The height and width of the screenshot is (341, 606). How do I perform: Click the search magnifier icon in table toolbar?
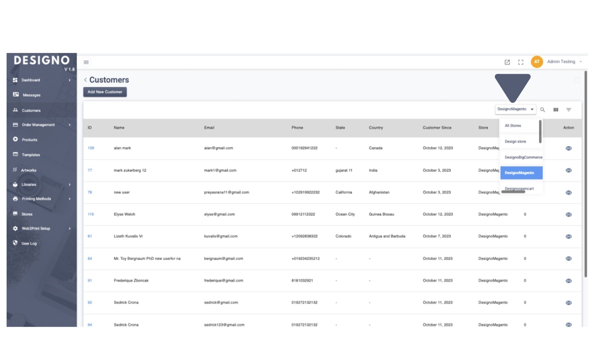543,110
